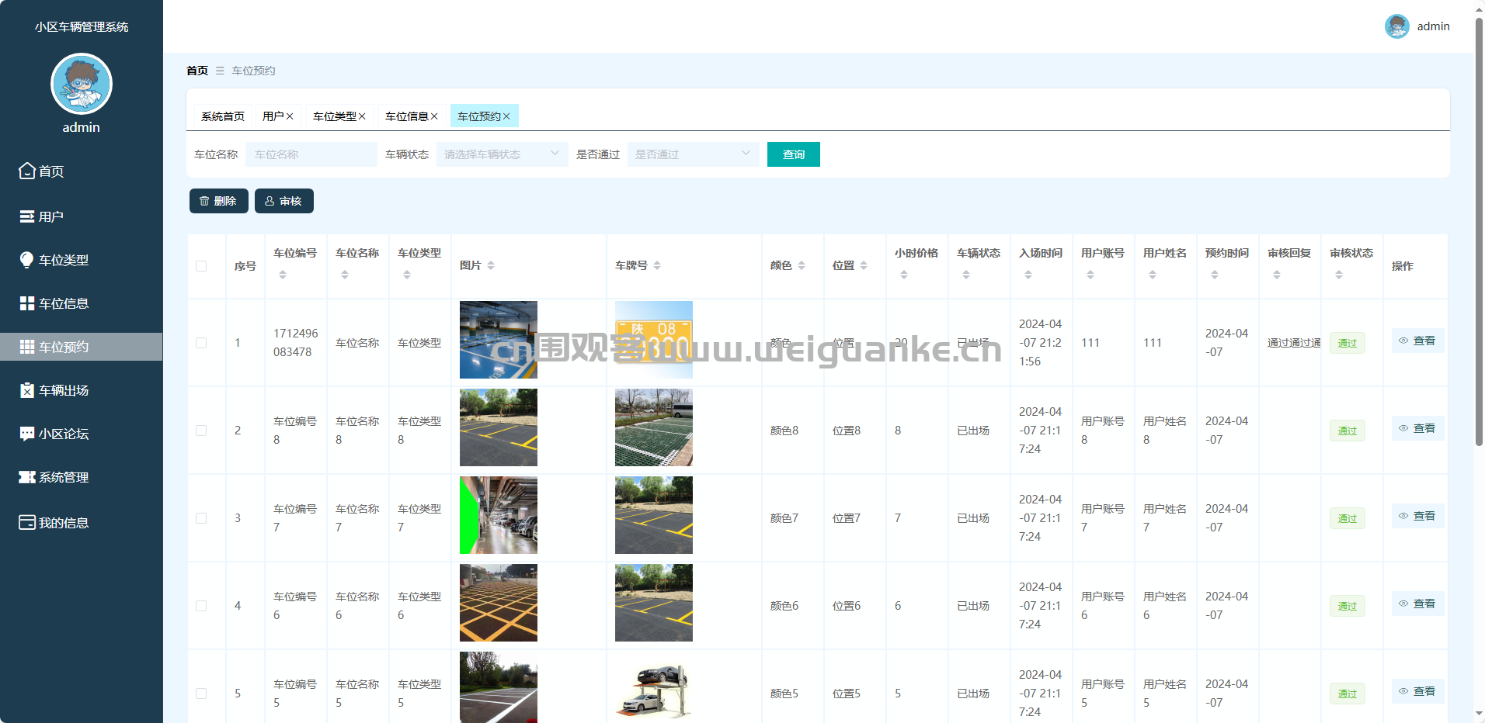Check the checkbox for row 3
The image size is (1485, 723).
coord(201,518)
